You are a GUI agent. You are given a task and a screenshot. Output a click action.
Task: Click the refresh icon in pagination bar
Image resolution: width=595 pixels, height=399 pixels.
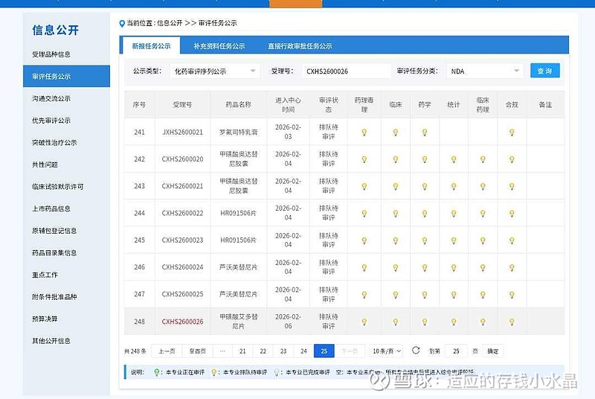[416, 351]
